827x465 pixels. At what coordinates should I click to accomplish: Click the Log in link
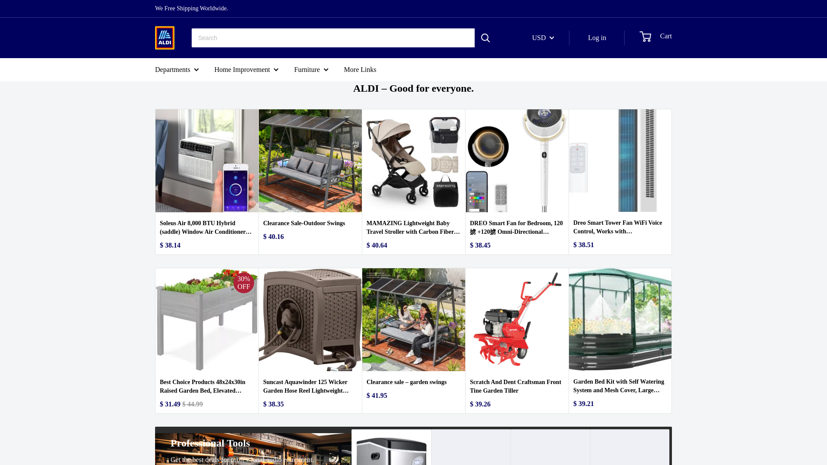pos(597,38)
